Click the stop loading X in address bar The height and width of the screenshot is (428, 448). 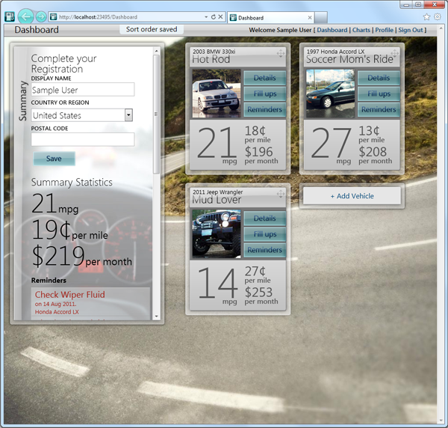point(220,17)
